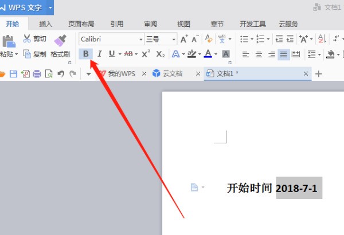Image resolution: width=344 pixels, height=235 pixels.
Task: Open strikethrough options dropdown arrow
Action: 136,54
